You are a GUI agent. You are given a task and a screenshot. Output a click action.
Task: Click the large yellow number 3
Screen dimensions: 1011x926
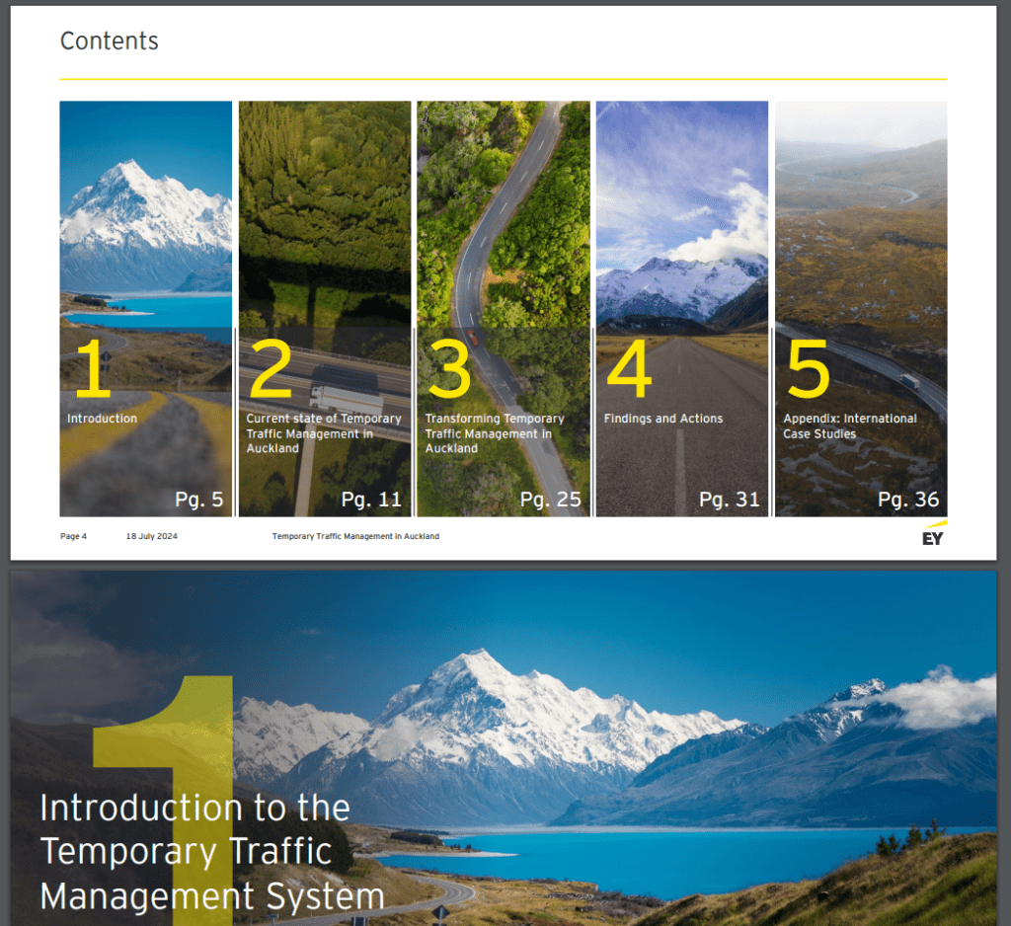coord(449,368)
